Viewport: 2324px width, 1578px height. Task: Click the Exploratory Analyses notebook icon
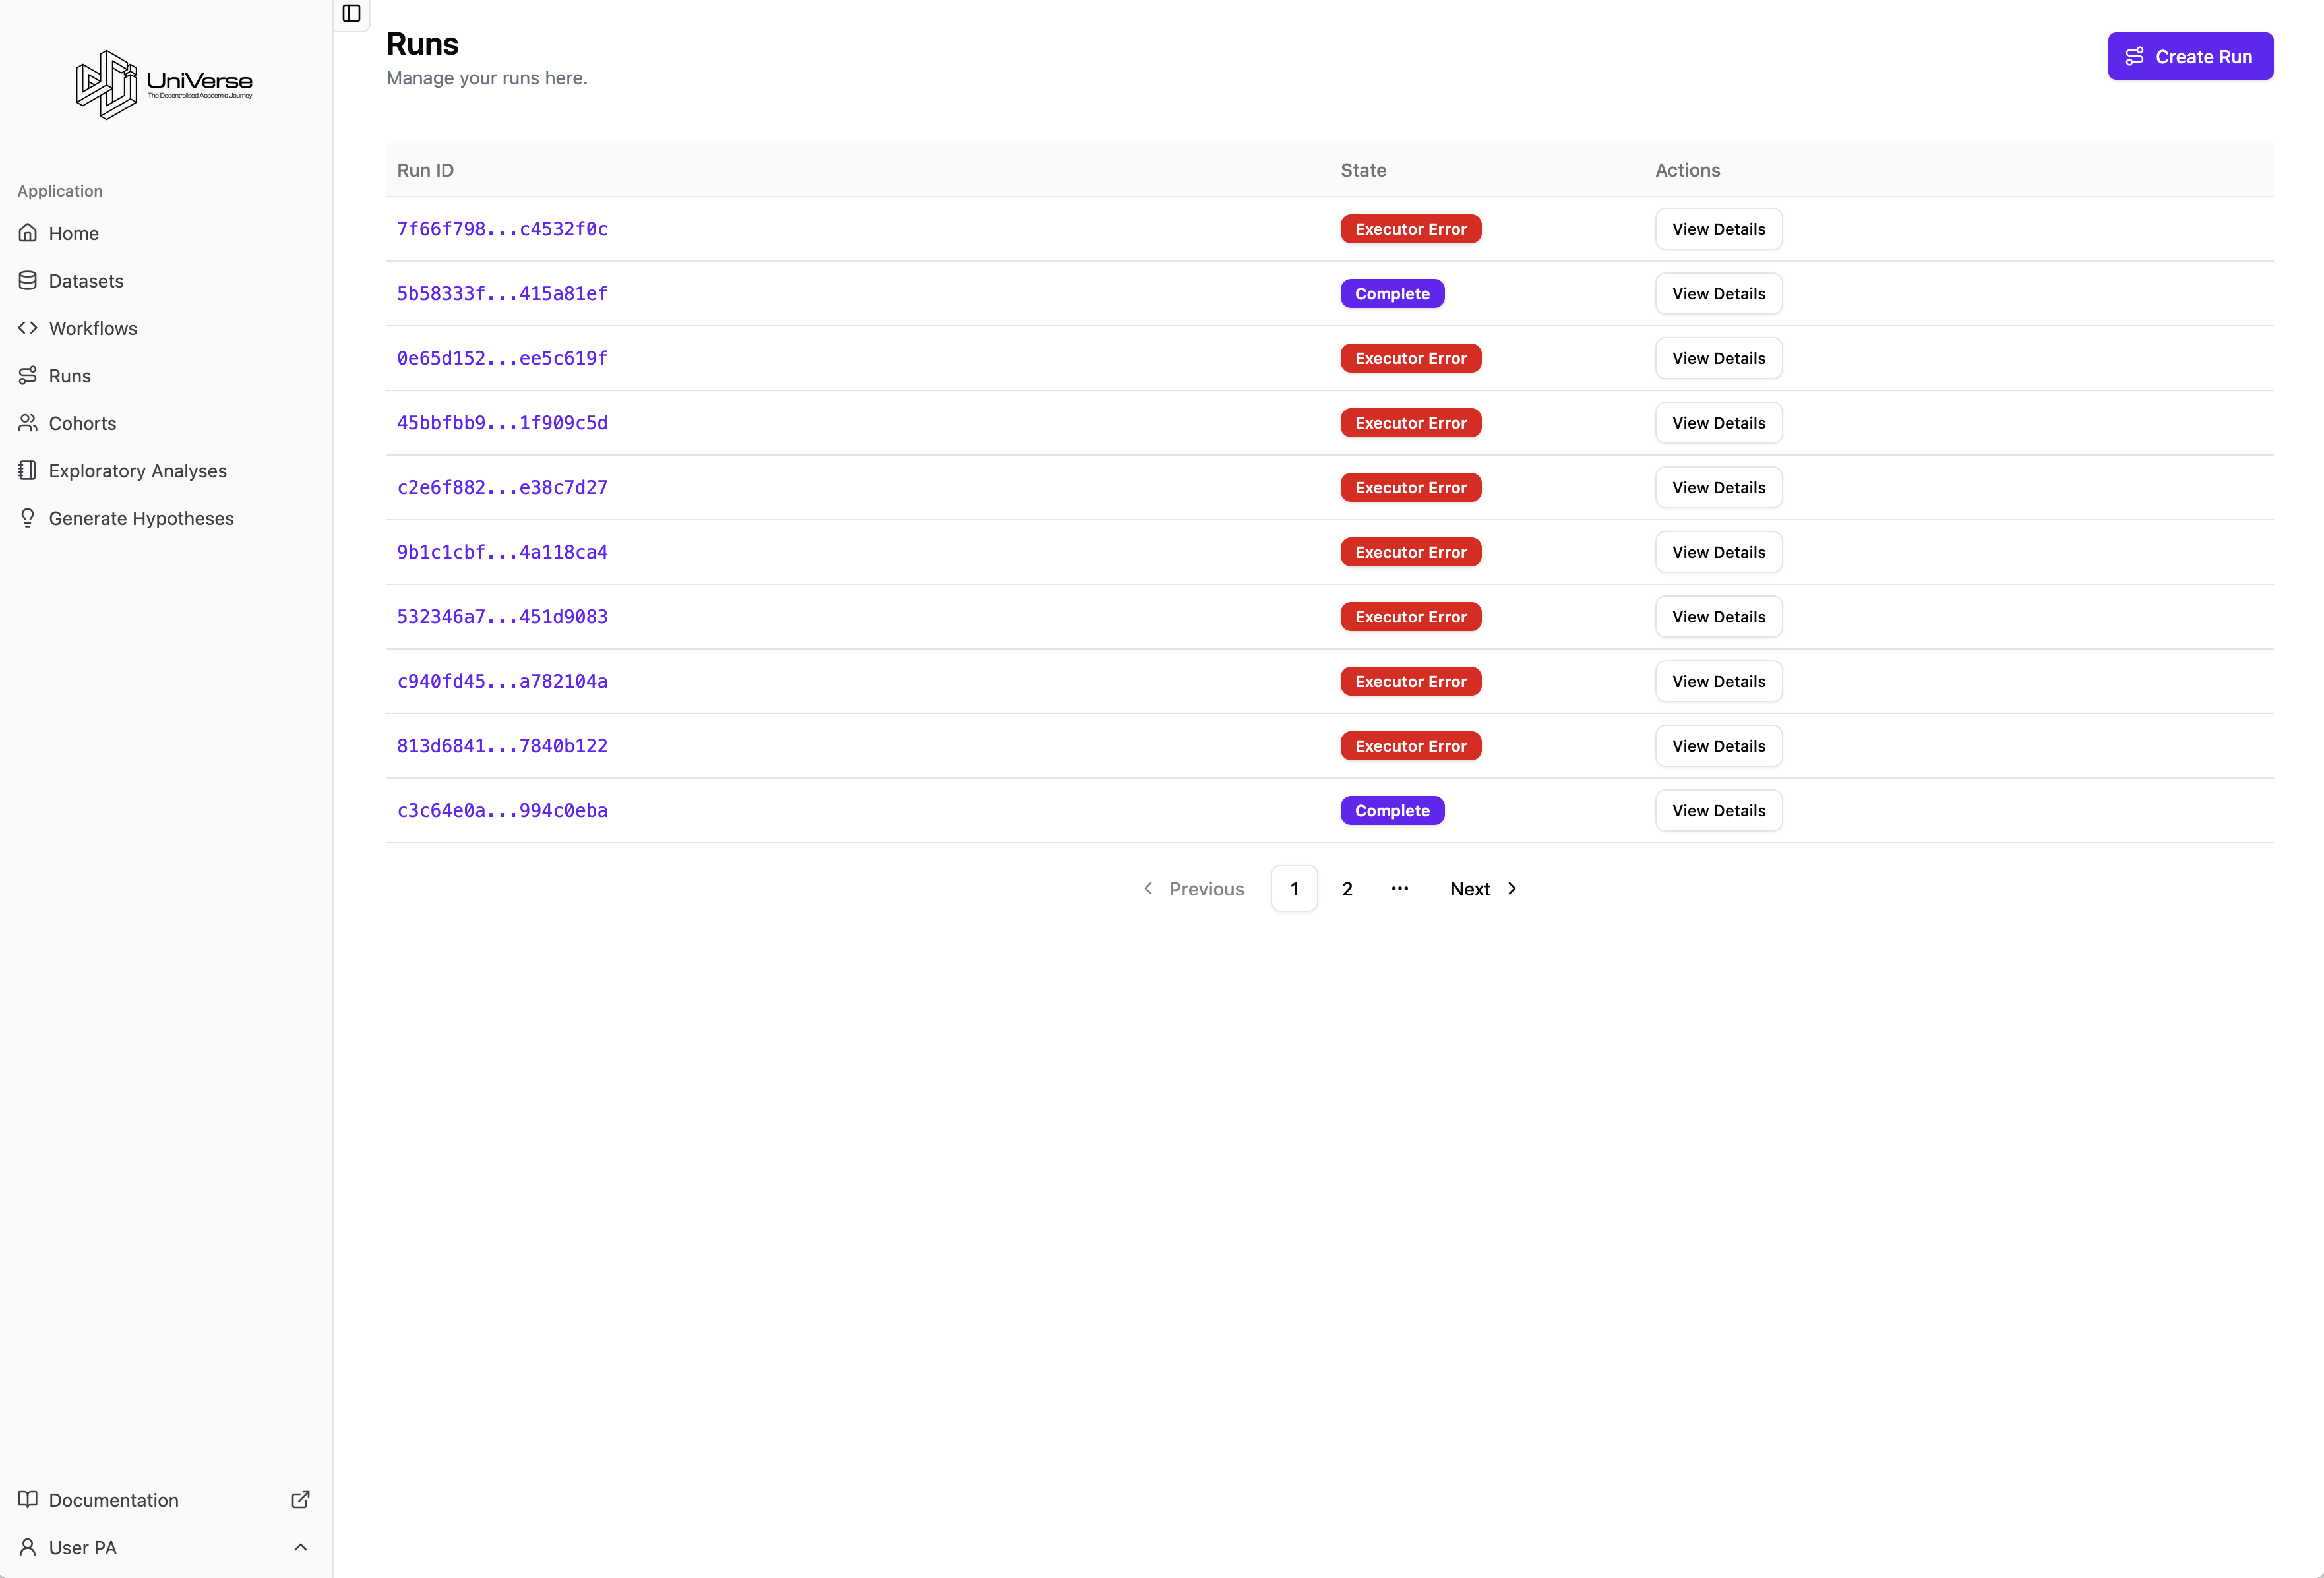pyautogui.click(x=28, y=470)
